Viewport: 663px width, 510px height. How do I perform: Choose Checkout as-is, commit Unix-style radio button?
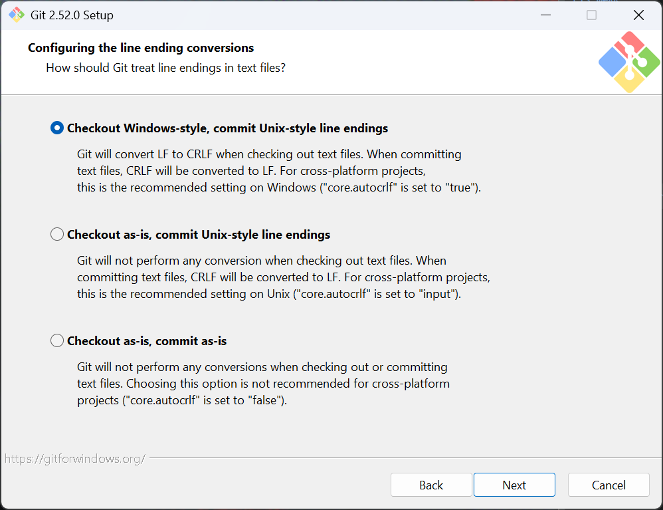(57, 235)
